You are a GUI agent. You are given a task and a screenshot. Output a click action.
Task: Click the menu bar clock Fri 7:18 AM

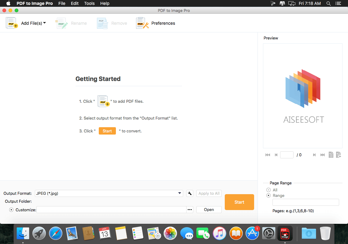[x=309, y=3]
